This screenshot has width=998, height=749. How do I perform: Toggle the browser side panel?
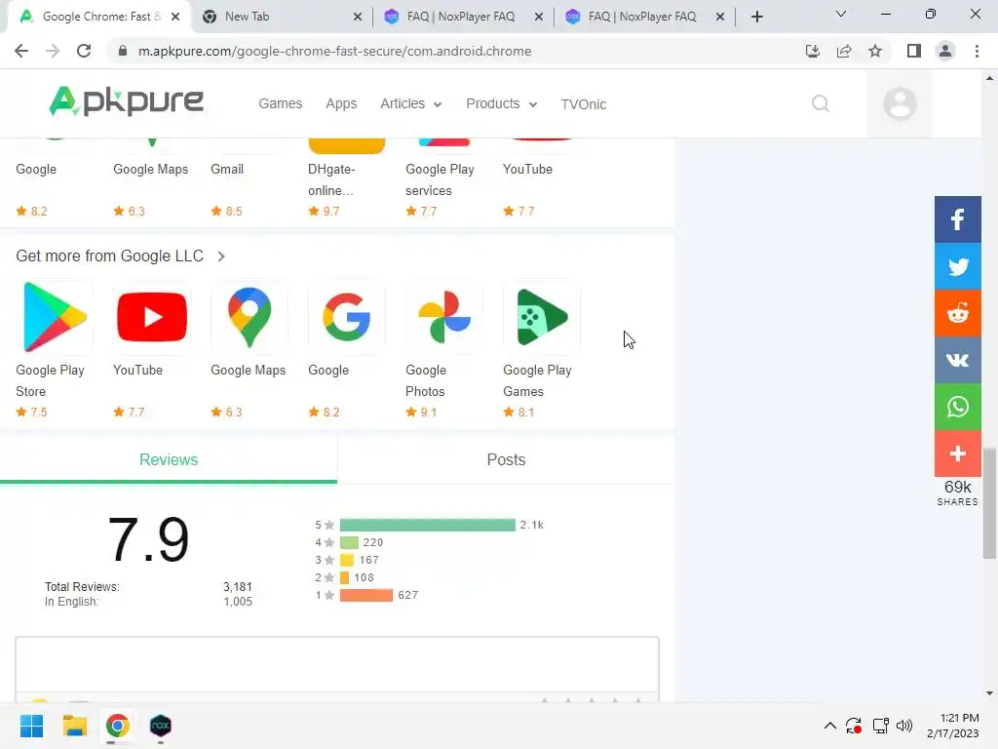[x=914, y=51]
